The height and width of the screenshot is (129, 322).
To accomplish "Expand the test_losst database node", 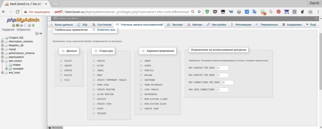I will click(2, 73).
